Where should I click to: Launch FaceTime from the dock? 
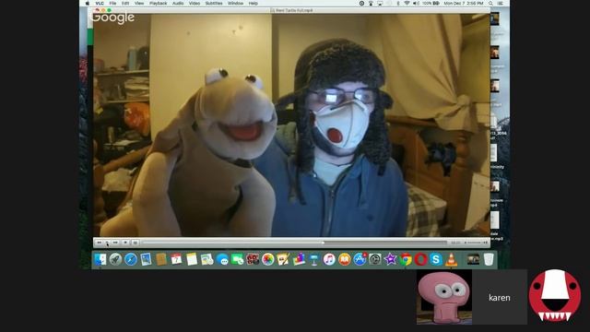pyautogui.click(x=237, y=259)
